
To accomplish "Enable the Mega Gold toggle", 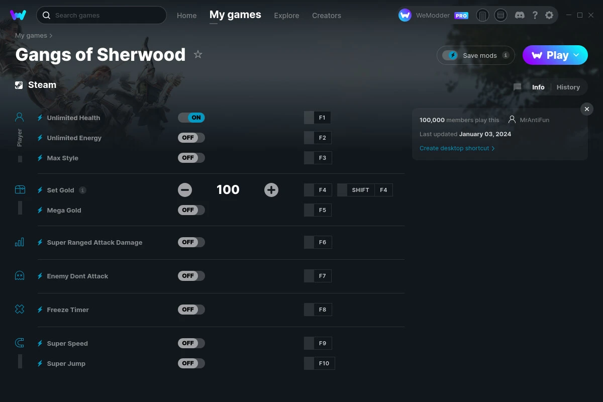I will click(x=191, y=210).
